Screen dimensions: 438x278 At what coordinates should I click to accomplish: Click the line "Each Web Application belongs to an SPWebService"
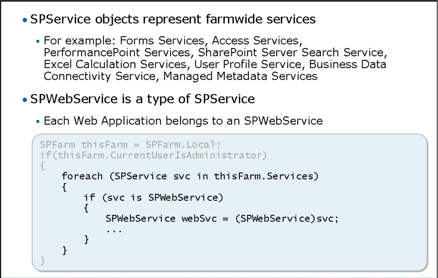(x=183, y=121)
